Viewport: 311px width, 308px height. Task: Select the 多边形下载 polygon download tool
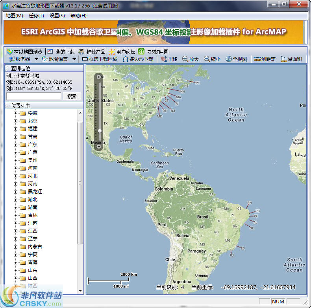138,59
